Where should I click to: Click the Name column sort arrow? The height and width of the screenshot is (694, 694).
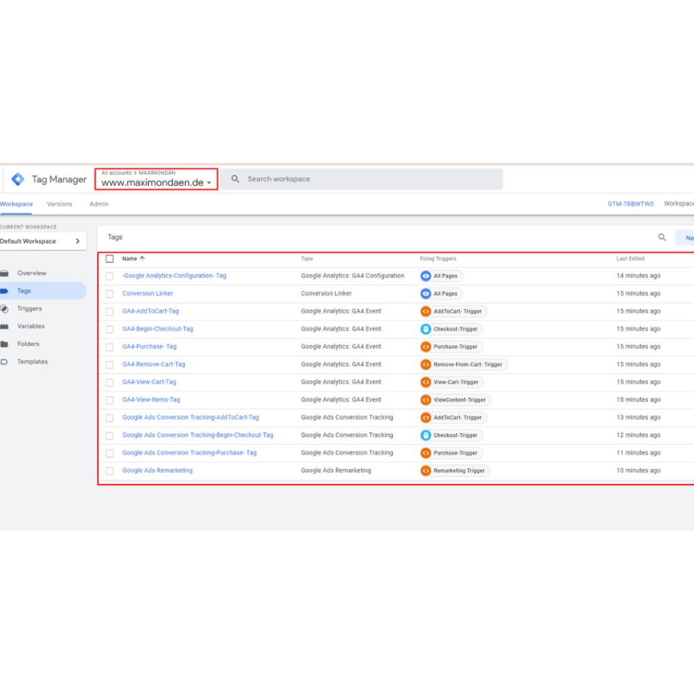tap(142, 258)
